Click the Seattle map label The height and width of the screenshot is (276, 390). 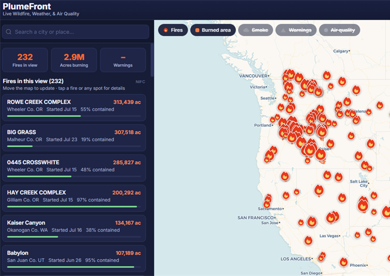point(267,98)
